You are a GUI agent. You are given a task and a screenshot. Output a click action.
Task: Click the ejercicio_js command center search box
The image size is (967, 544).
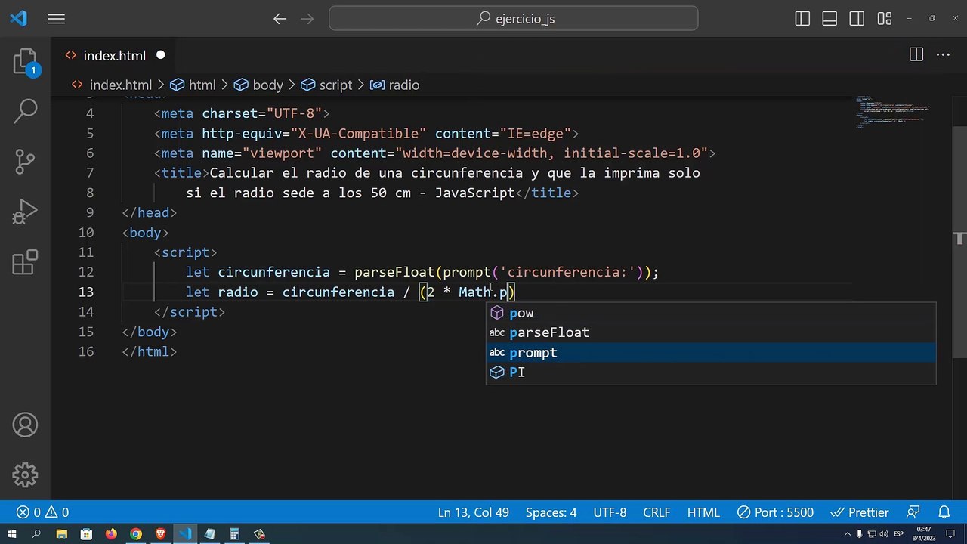coord(514,19)
